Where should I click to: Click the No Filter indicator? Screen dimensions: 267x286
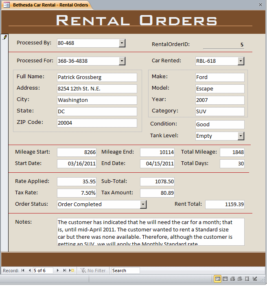(93, 271)
